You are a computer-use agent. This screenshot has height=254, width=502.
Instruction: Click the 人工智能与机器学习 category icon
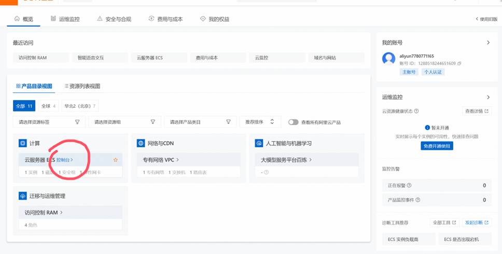click(x=258, y=143)
